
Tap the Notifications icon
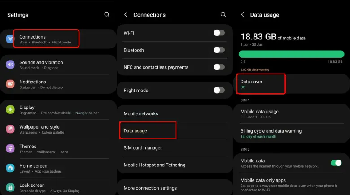coord(10,84)
